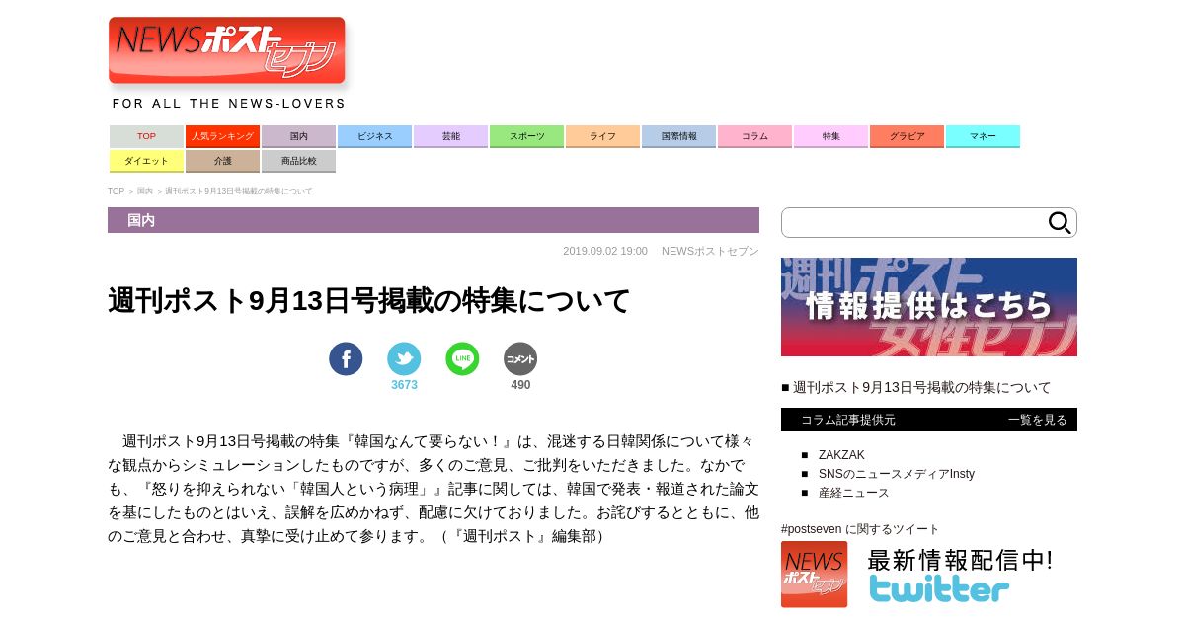
Task: Click the コラム記事提供元 header label
Action: tap(848, 420)
